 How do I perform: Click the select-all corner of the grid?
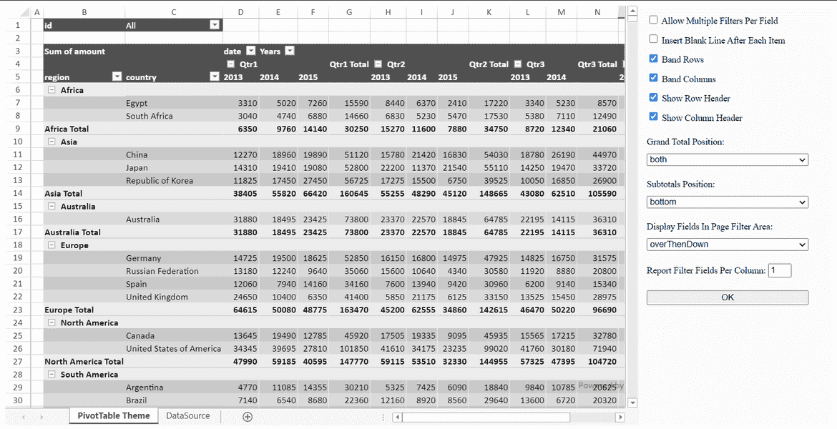[24, 11]
